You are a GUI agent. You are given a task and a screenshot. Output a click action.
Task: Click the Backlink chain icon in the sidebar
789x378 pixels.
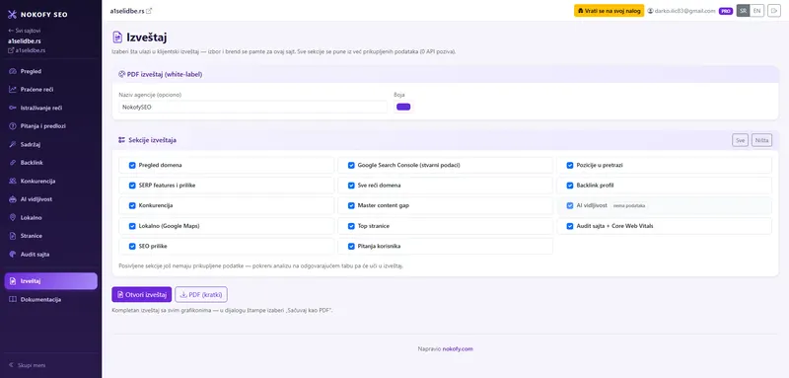click(x=13, y=163)
